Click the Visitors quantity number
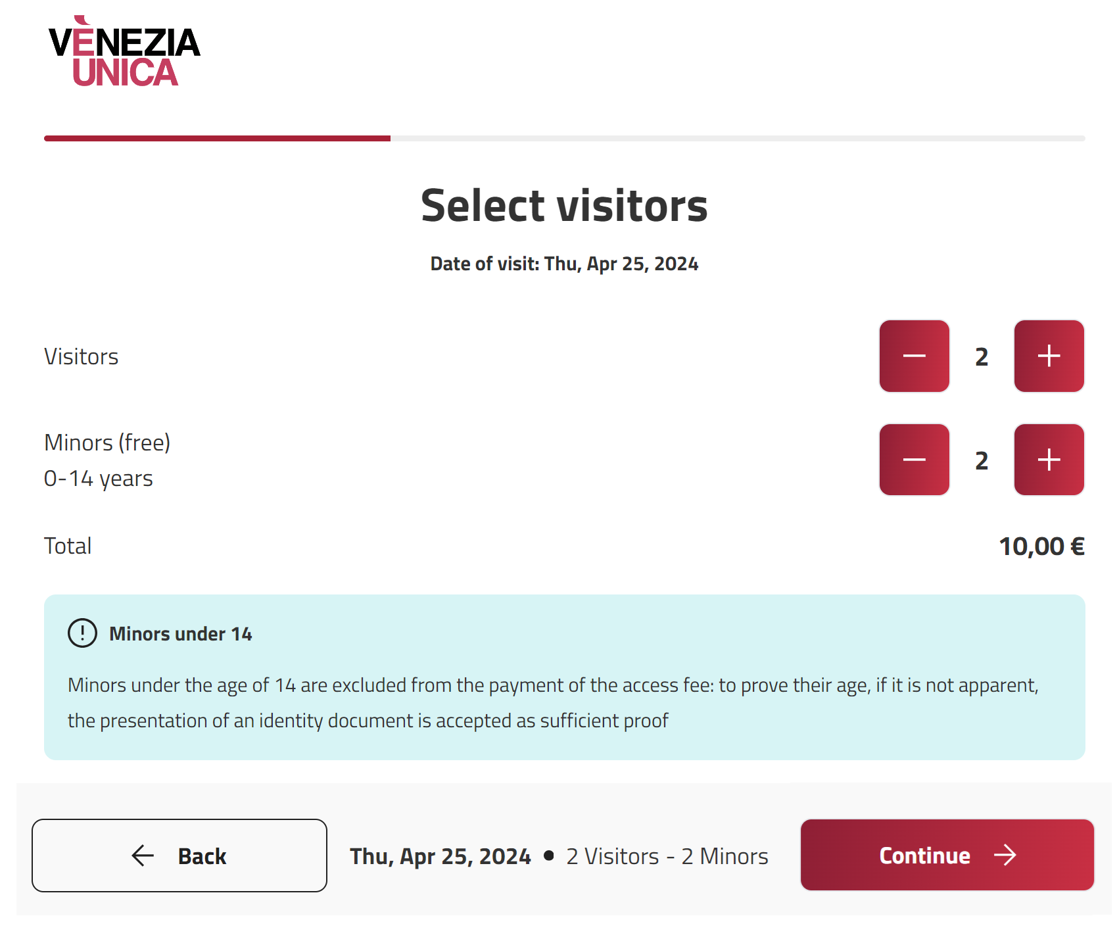 point(982,357)
